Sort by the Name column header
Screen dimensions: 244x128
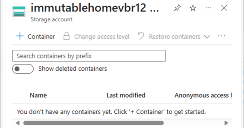click(x=38, y=95)
